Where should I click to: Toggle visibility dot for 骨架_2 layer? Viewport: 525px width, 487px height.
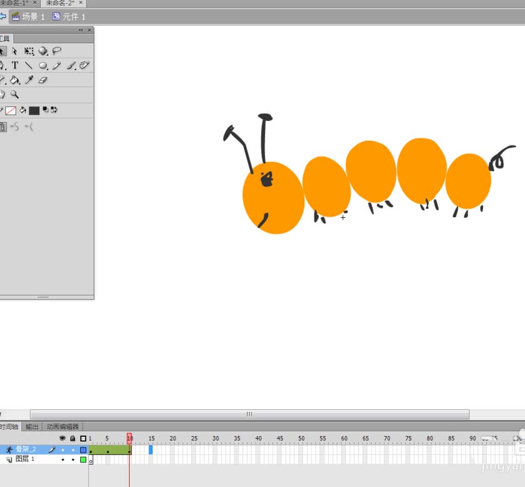pos(63,450)
